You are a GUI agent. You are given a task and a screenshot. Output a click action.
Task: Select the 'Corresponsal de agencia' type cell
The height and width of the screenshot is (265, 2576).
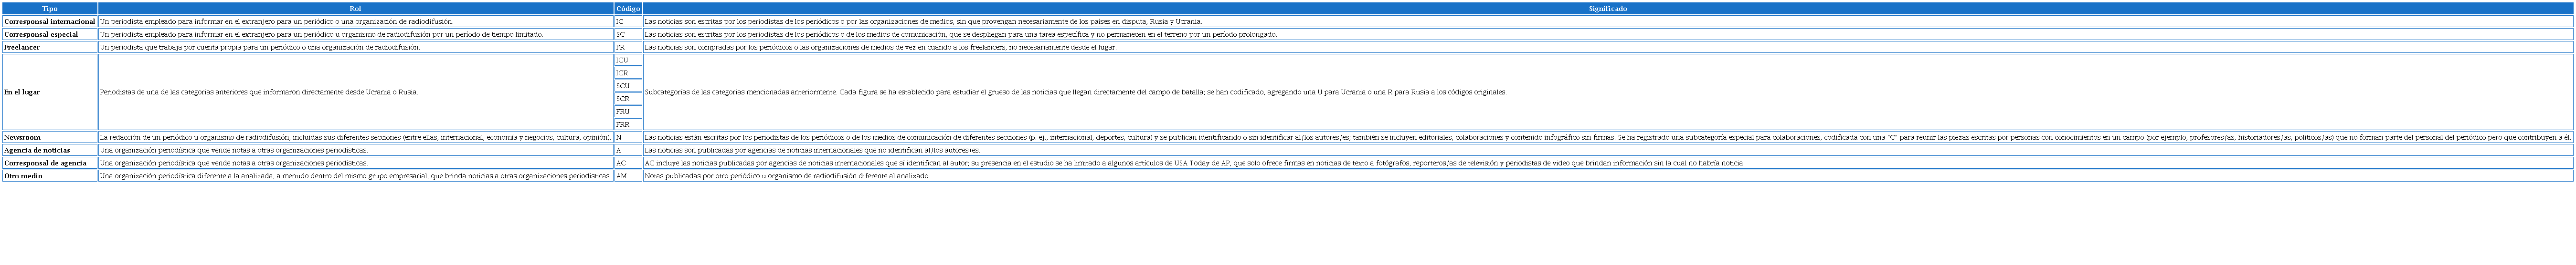pyautogui.click(x=45, y=163)
